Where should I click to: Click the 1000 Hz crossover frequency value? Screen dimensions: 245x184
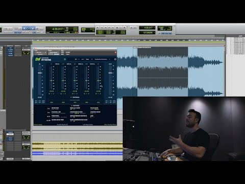pyautogui.click(x=69, y=64)
